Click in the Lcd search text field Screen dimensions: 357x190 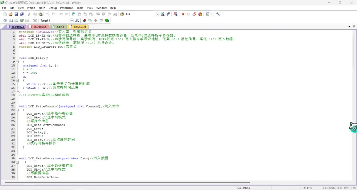click(x=140, y=14)
